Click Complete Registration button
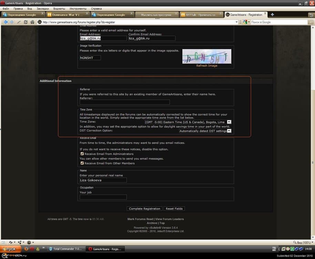This screenshot has width=315, height=259. (x=144, y=209)
